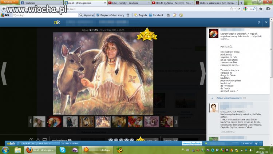Image resolution: width=273 pixels, height=154 pixels.
Task: Click the Firefox nk.pl taskbar button
Action: 40,150
